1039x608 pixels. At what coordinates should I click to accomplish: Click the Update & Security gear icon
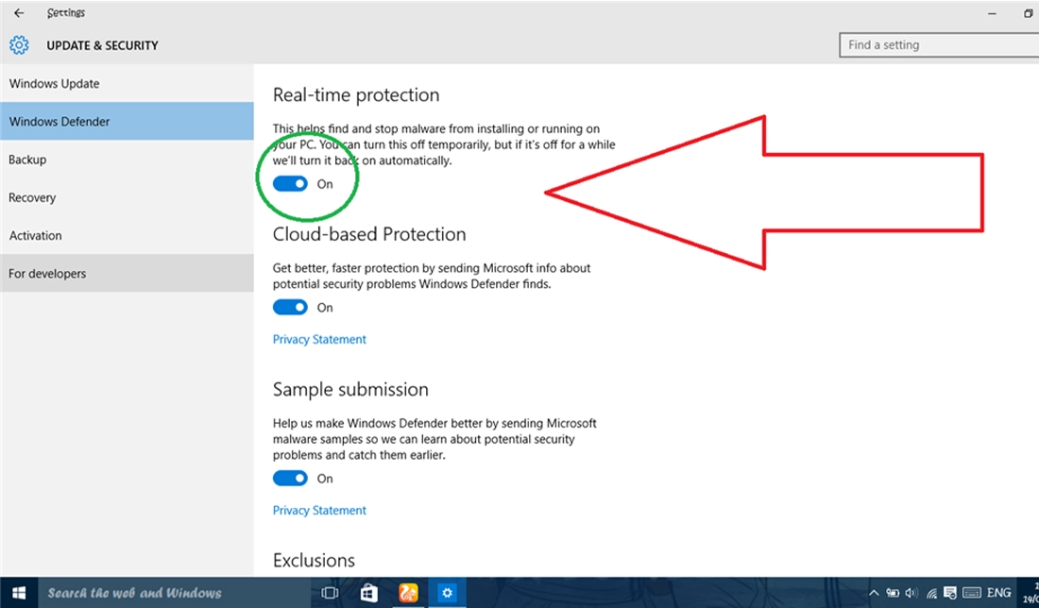click(19, 45)
